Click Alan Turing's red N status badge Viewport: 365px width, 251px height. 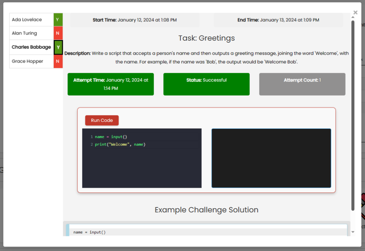tap(58, 33)
